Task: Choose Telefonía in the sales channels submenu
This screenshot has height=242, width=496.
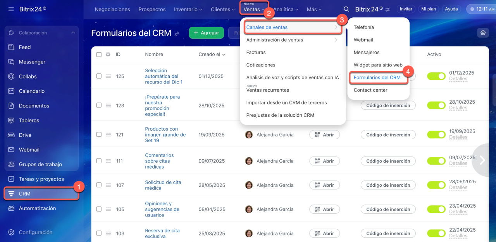Action: pyautogui.click(x=363, y=27)
